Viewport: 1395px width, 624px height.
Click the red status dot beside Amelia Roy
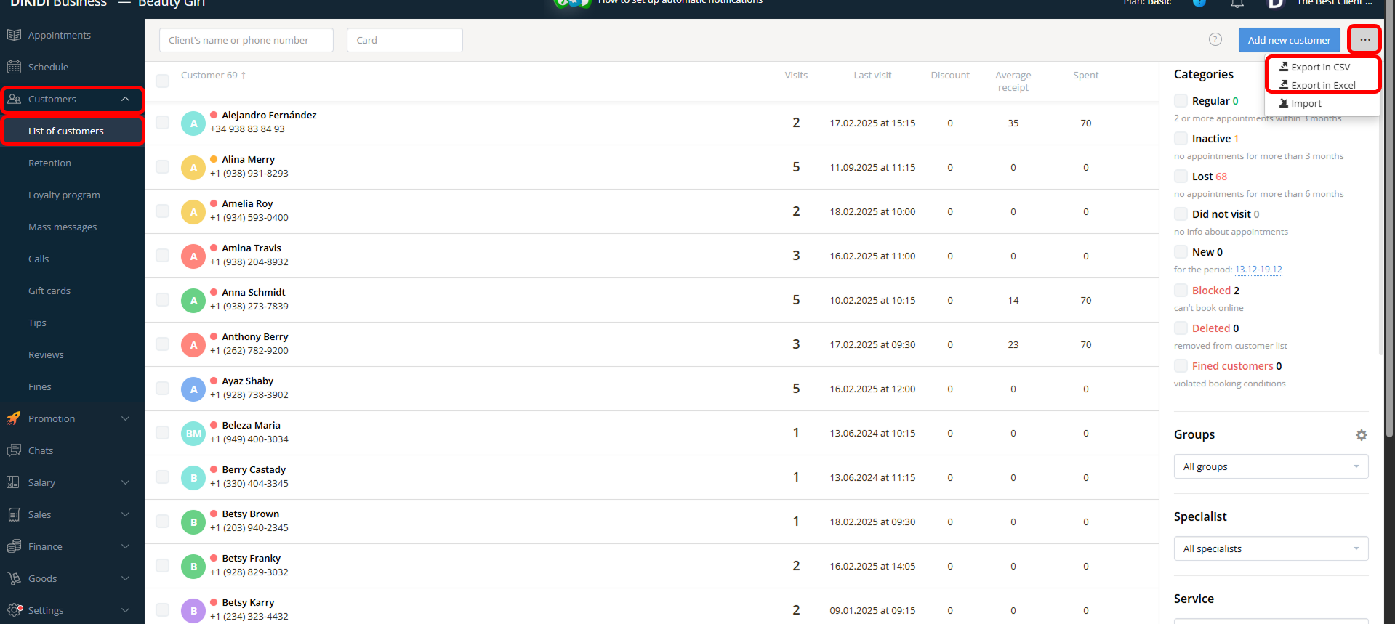(x=214, y=203)
